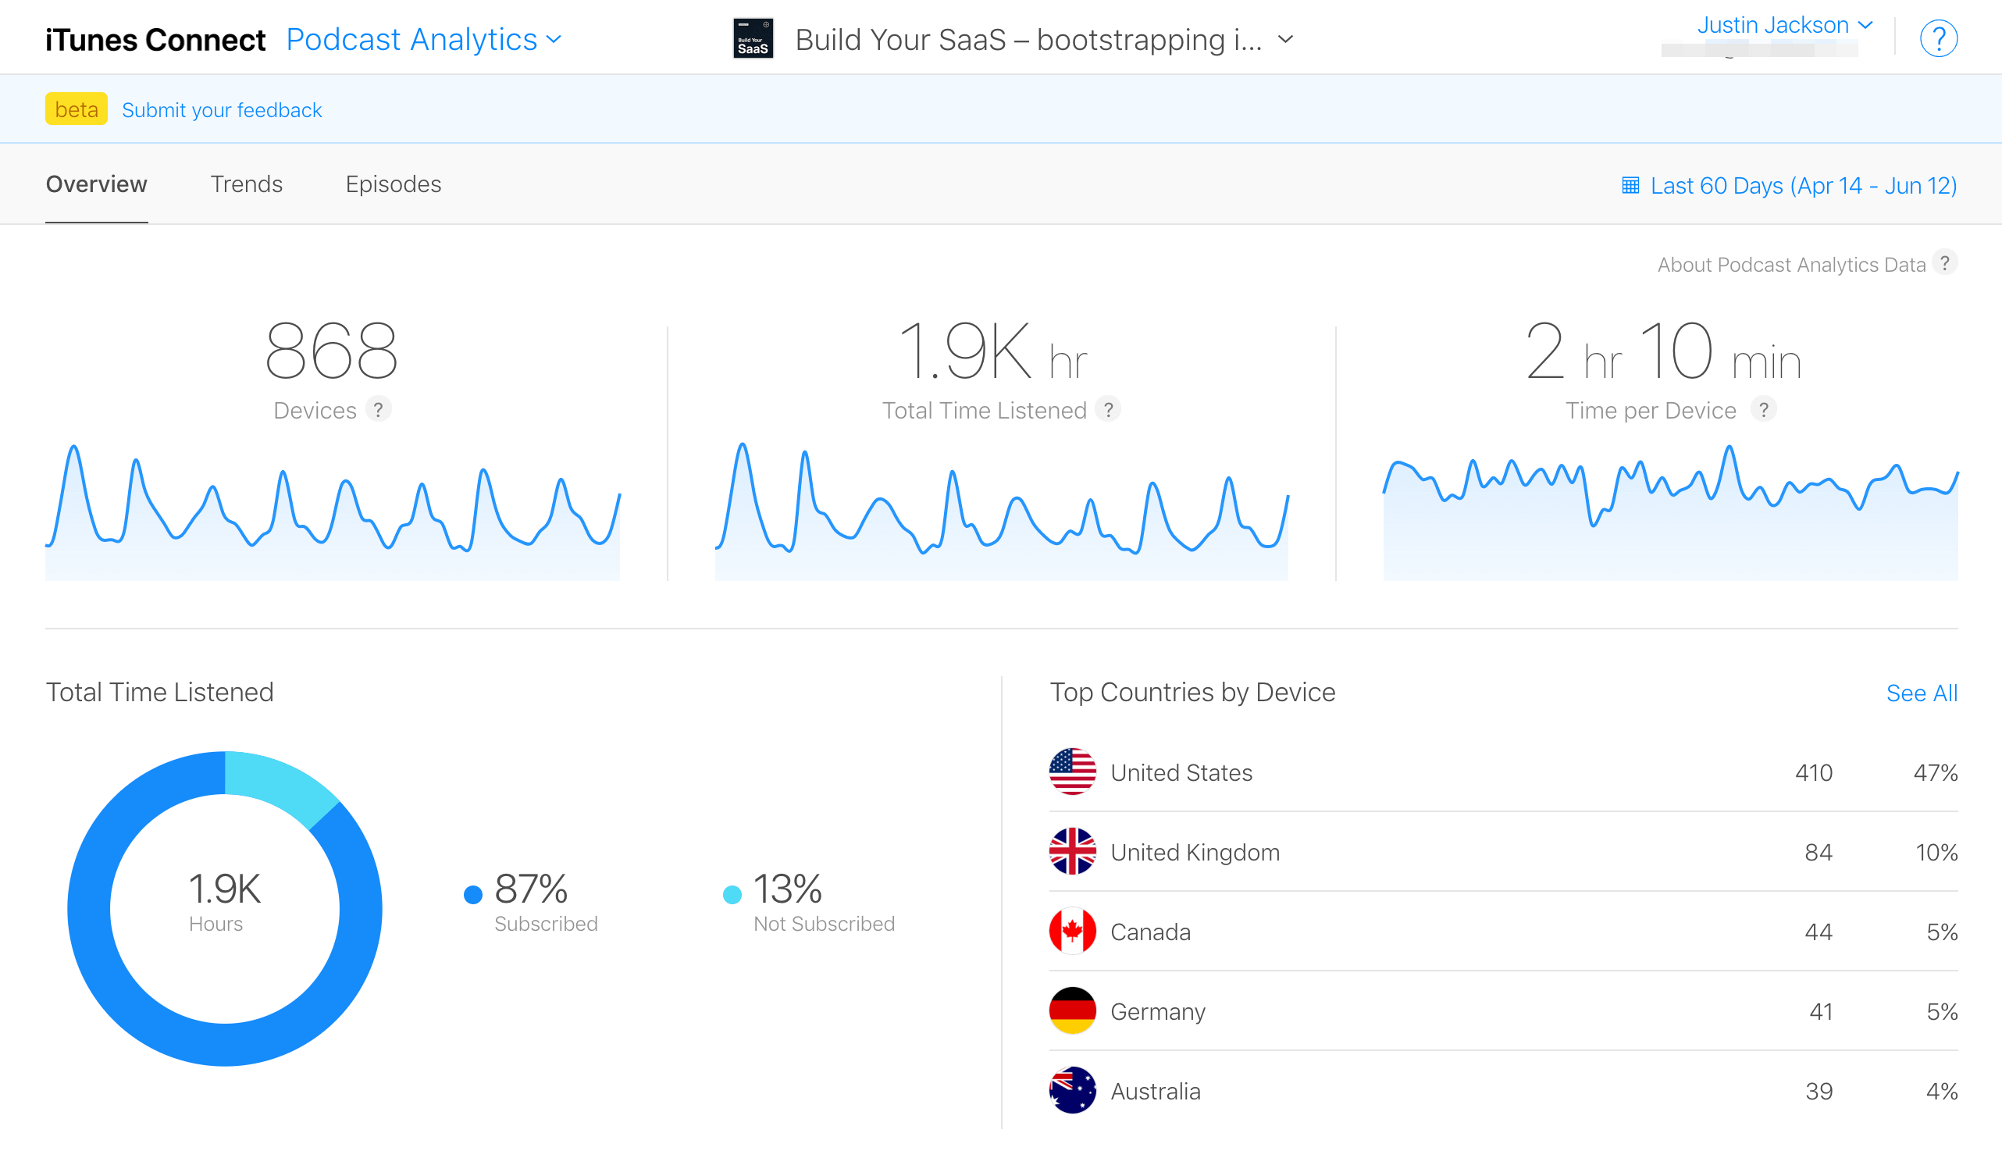Click the About Podcast Analytics Data help icon
Screen dimensions: 2002x1151
(x=1945, y=263)
